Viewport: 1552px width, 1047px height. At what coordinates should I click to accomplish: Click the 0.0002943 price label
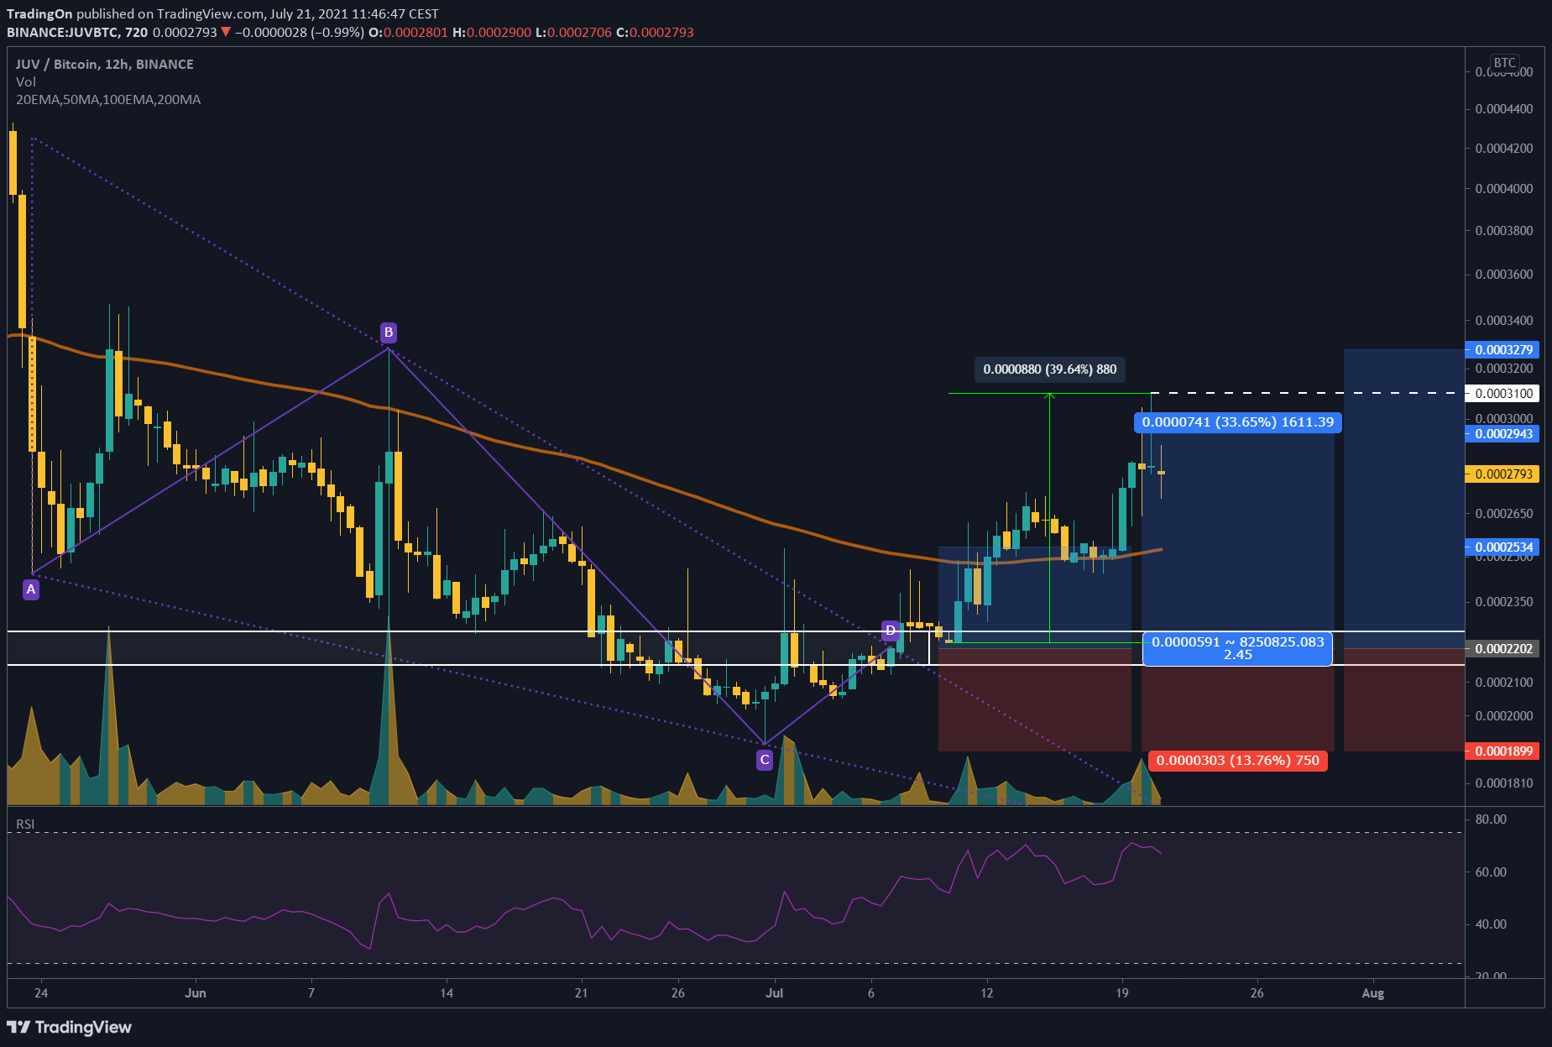tap(1502, 433)
